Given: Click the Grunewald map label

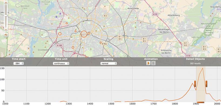Looking at the screenshot, I should point(43,50).
